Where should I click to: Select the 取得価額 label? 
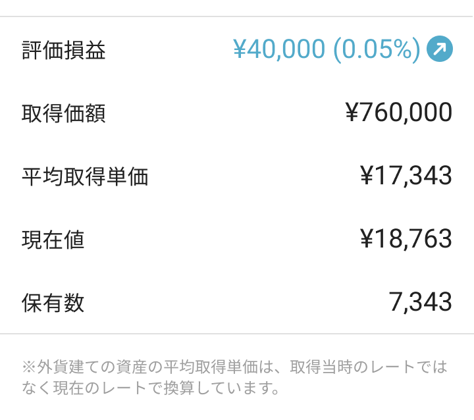click(x=63, y=113)
